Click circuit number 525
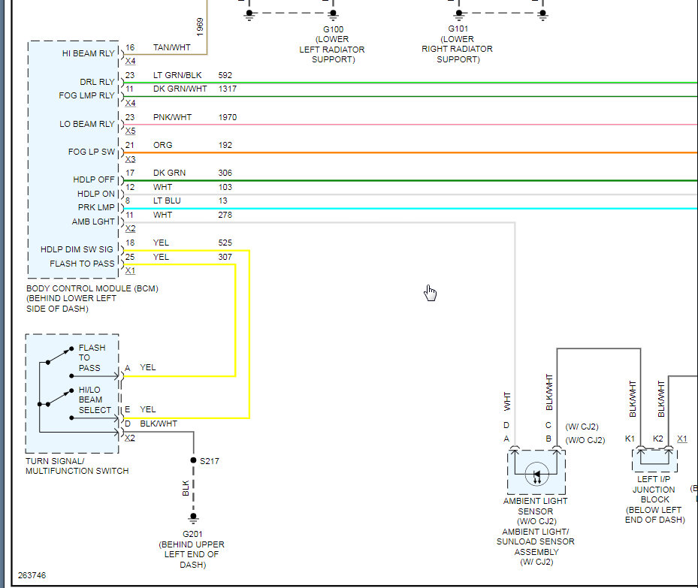This screenshot has height=588, width=698. click(x=225, y=243)
